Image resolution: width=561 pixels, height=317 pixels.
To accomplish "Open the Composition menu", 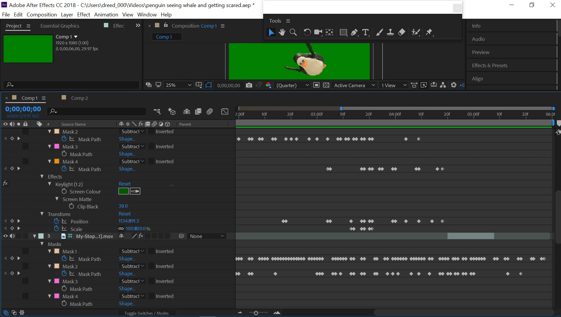I will pos(42,15).
